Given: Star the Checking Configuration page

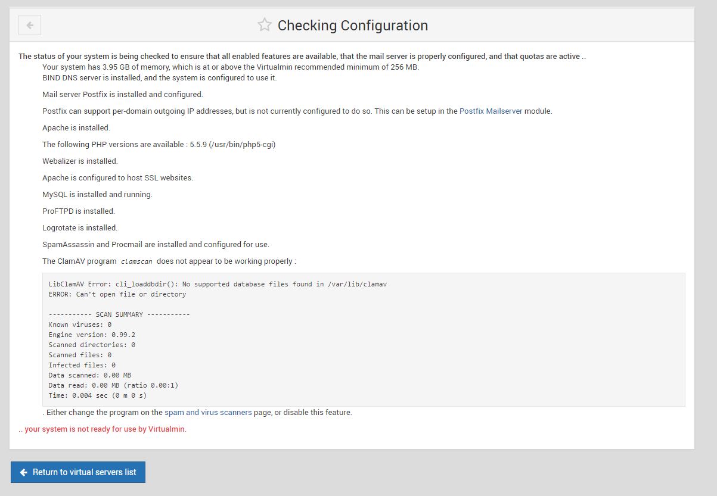Looking at the screenshot, I should point(265,25).
